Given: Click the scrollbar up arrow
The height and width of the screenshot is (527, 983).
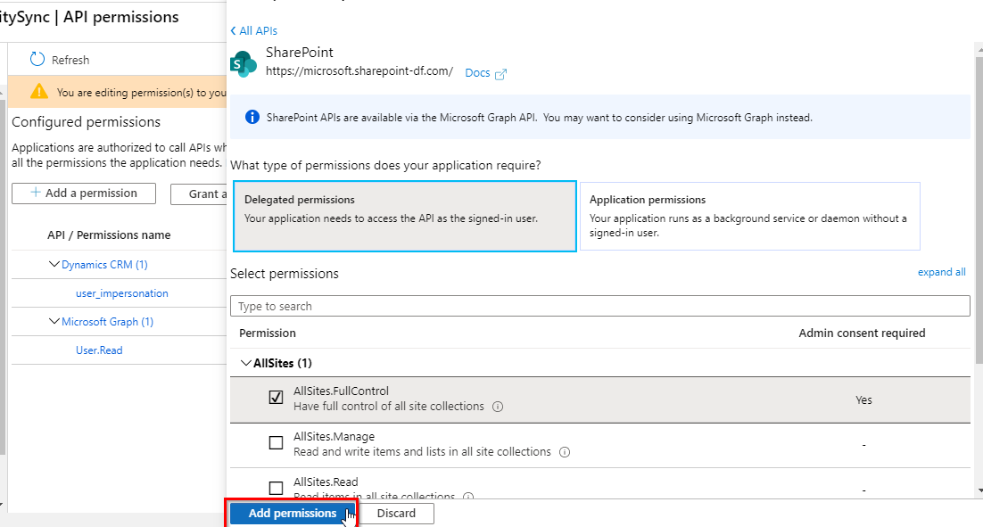Looking at the screenshot, I should [x=979, y=49].
